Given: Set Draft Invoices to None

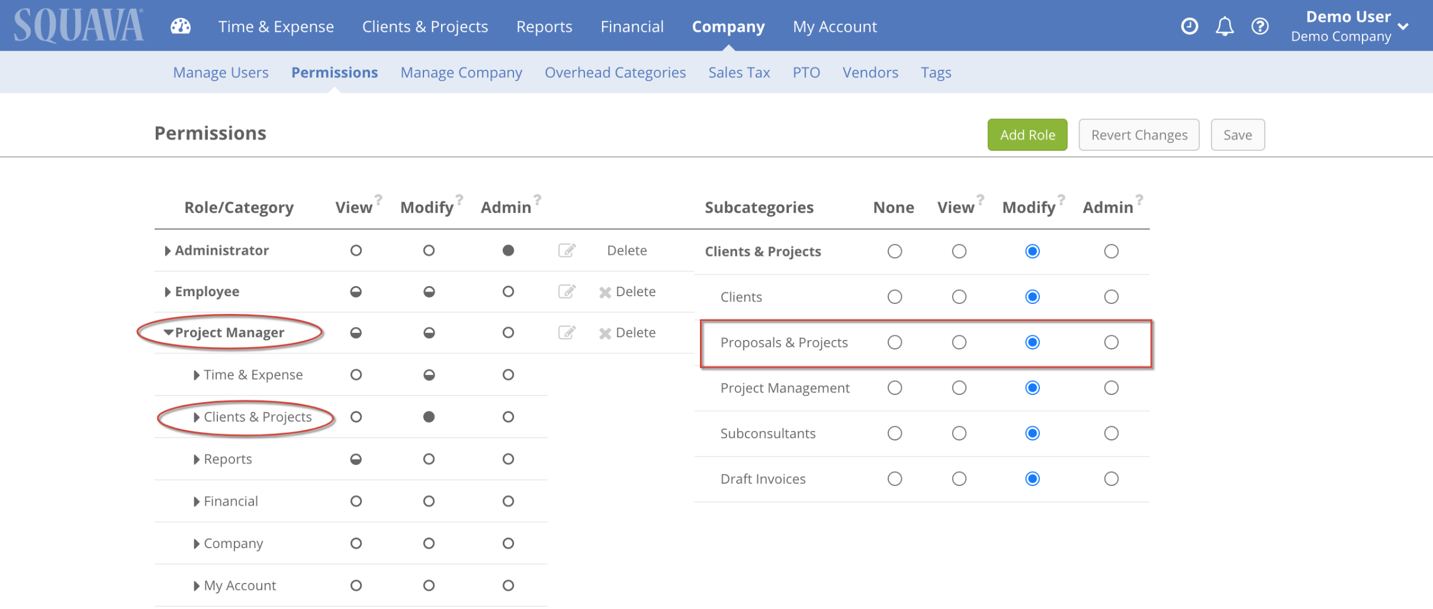Looking at the screenshot, I should click(x=895, y=479).
